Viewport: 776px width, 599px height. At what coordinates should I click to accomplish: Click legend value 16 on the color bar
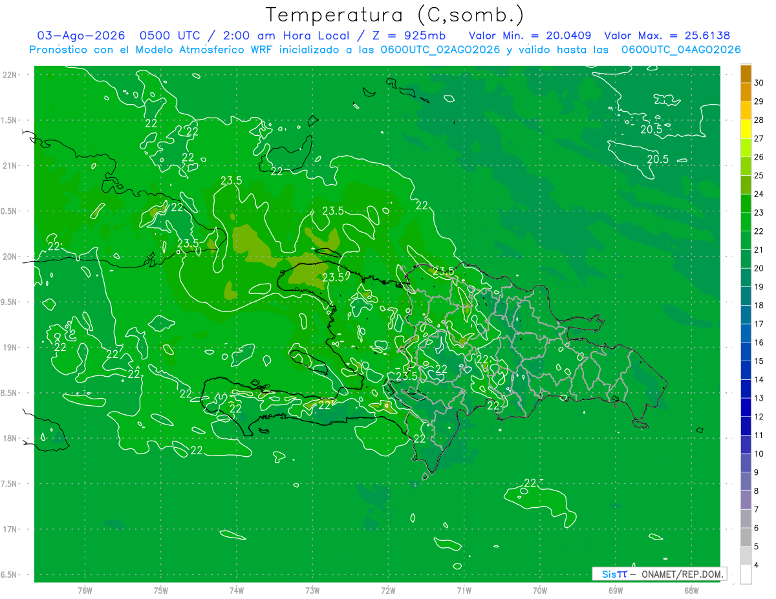[x=759, y=342]
